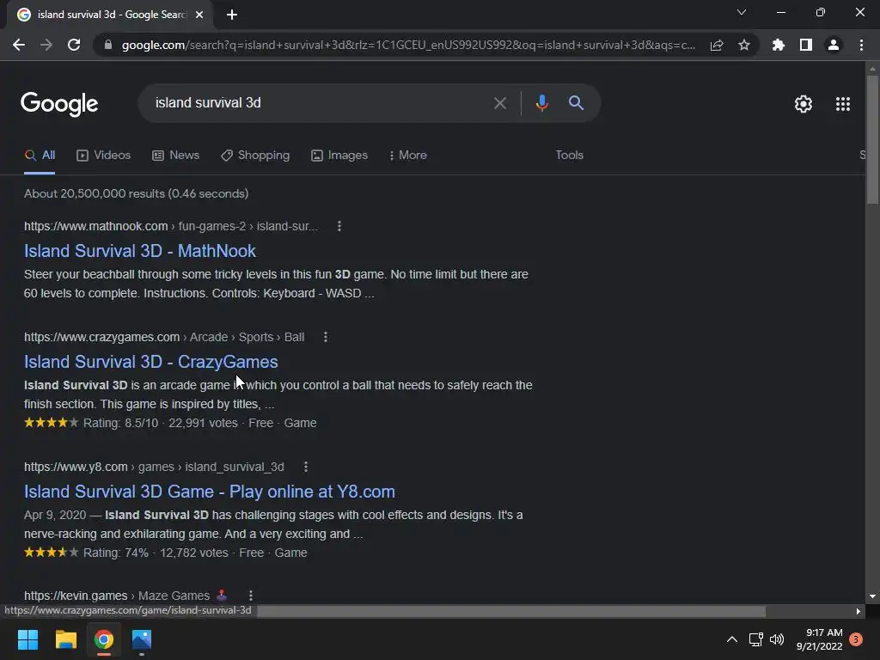The width and height of the screenshot is (880, 660).
Task: Click the y8.com breadcrumb URL
Action: [154, 467]
